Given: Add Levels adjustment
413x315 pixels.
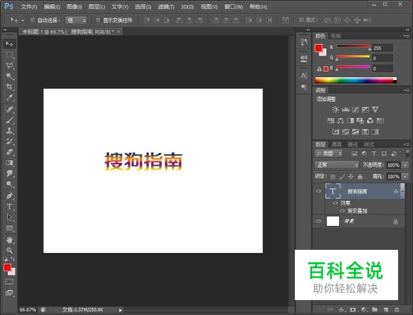Looking at the screenshot, I should pos(346,109).
